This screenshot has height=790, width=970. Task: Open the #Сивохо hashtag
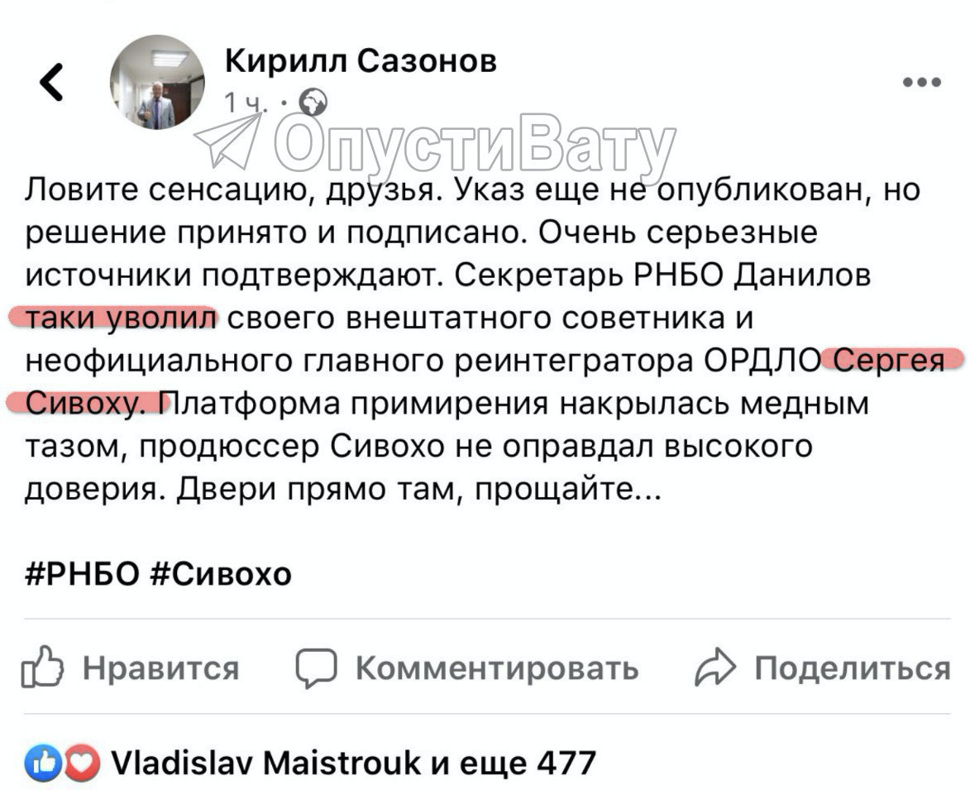pos(222,573)
